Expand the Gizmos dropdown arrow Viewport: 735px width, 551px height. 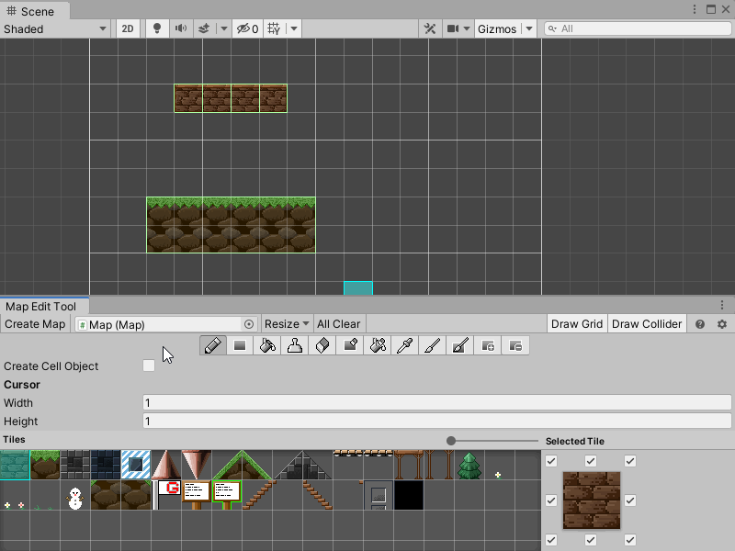tap(528, 28)
